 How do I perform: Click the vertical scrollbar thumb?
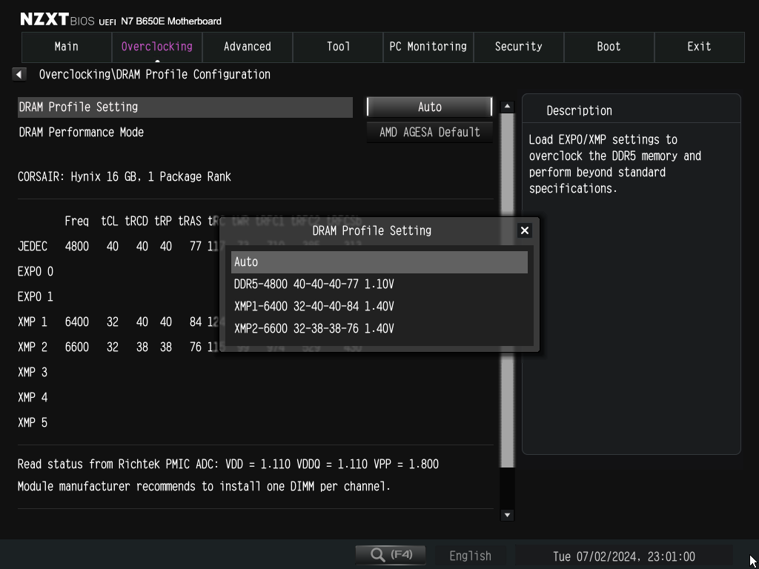click(507, 290)
